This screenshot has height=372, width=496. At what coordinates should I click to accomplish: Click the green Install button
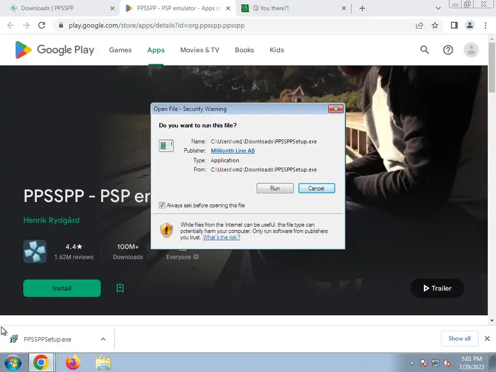tap(62, 288)
